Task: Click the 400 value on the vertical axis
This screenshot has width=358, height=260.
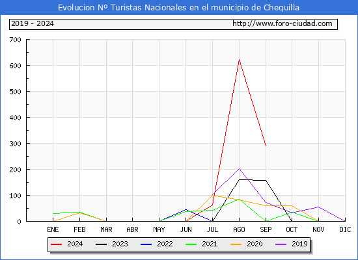Action: pos(16,118)
